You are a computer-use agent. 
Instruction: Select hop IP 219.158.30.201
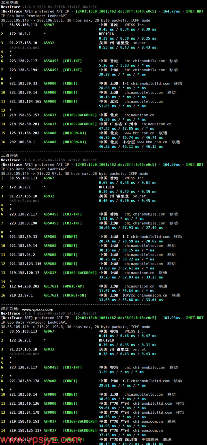(x=24, y=124)
